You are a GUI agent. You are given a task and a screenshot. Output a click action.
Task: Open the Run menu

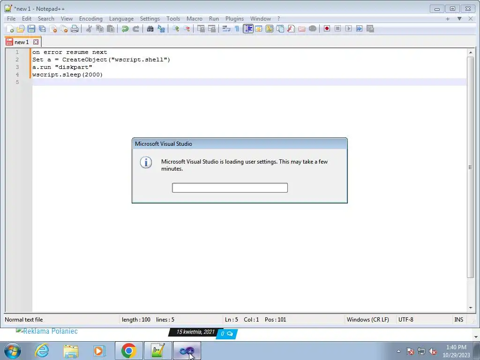point(214,19)
